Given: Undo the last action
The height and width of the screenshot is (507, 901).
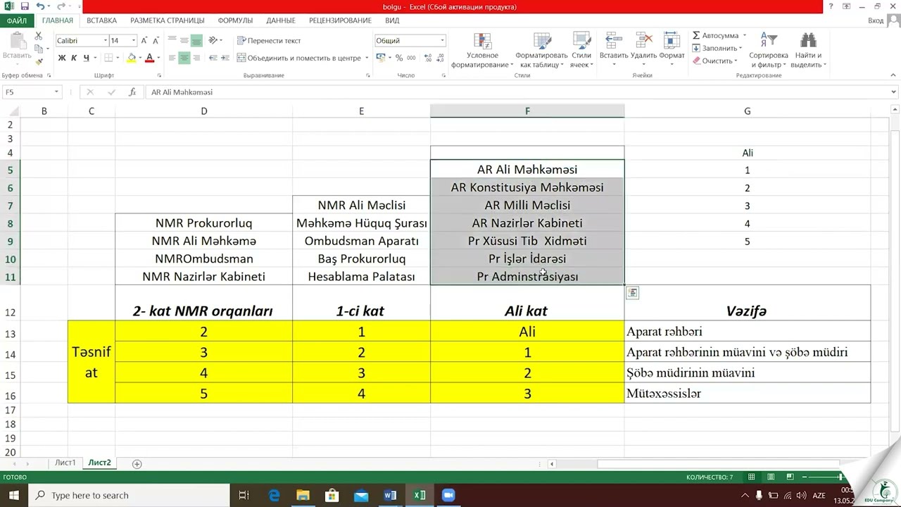Looking at the screenshot, I should pyautogui.click(x=41, y=6).
